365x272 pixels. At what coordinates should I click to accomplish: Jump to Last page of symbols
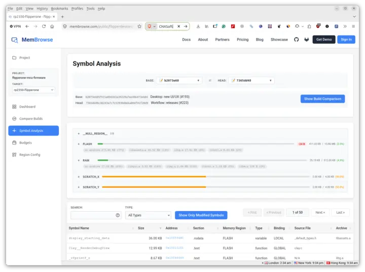click(x=340, y=212)
